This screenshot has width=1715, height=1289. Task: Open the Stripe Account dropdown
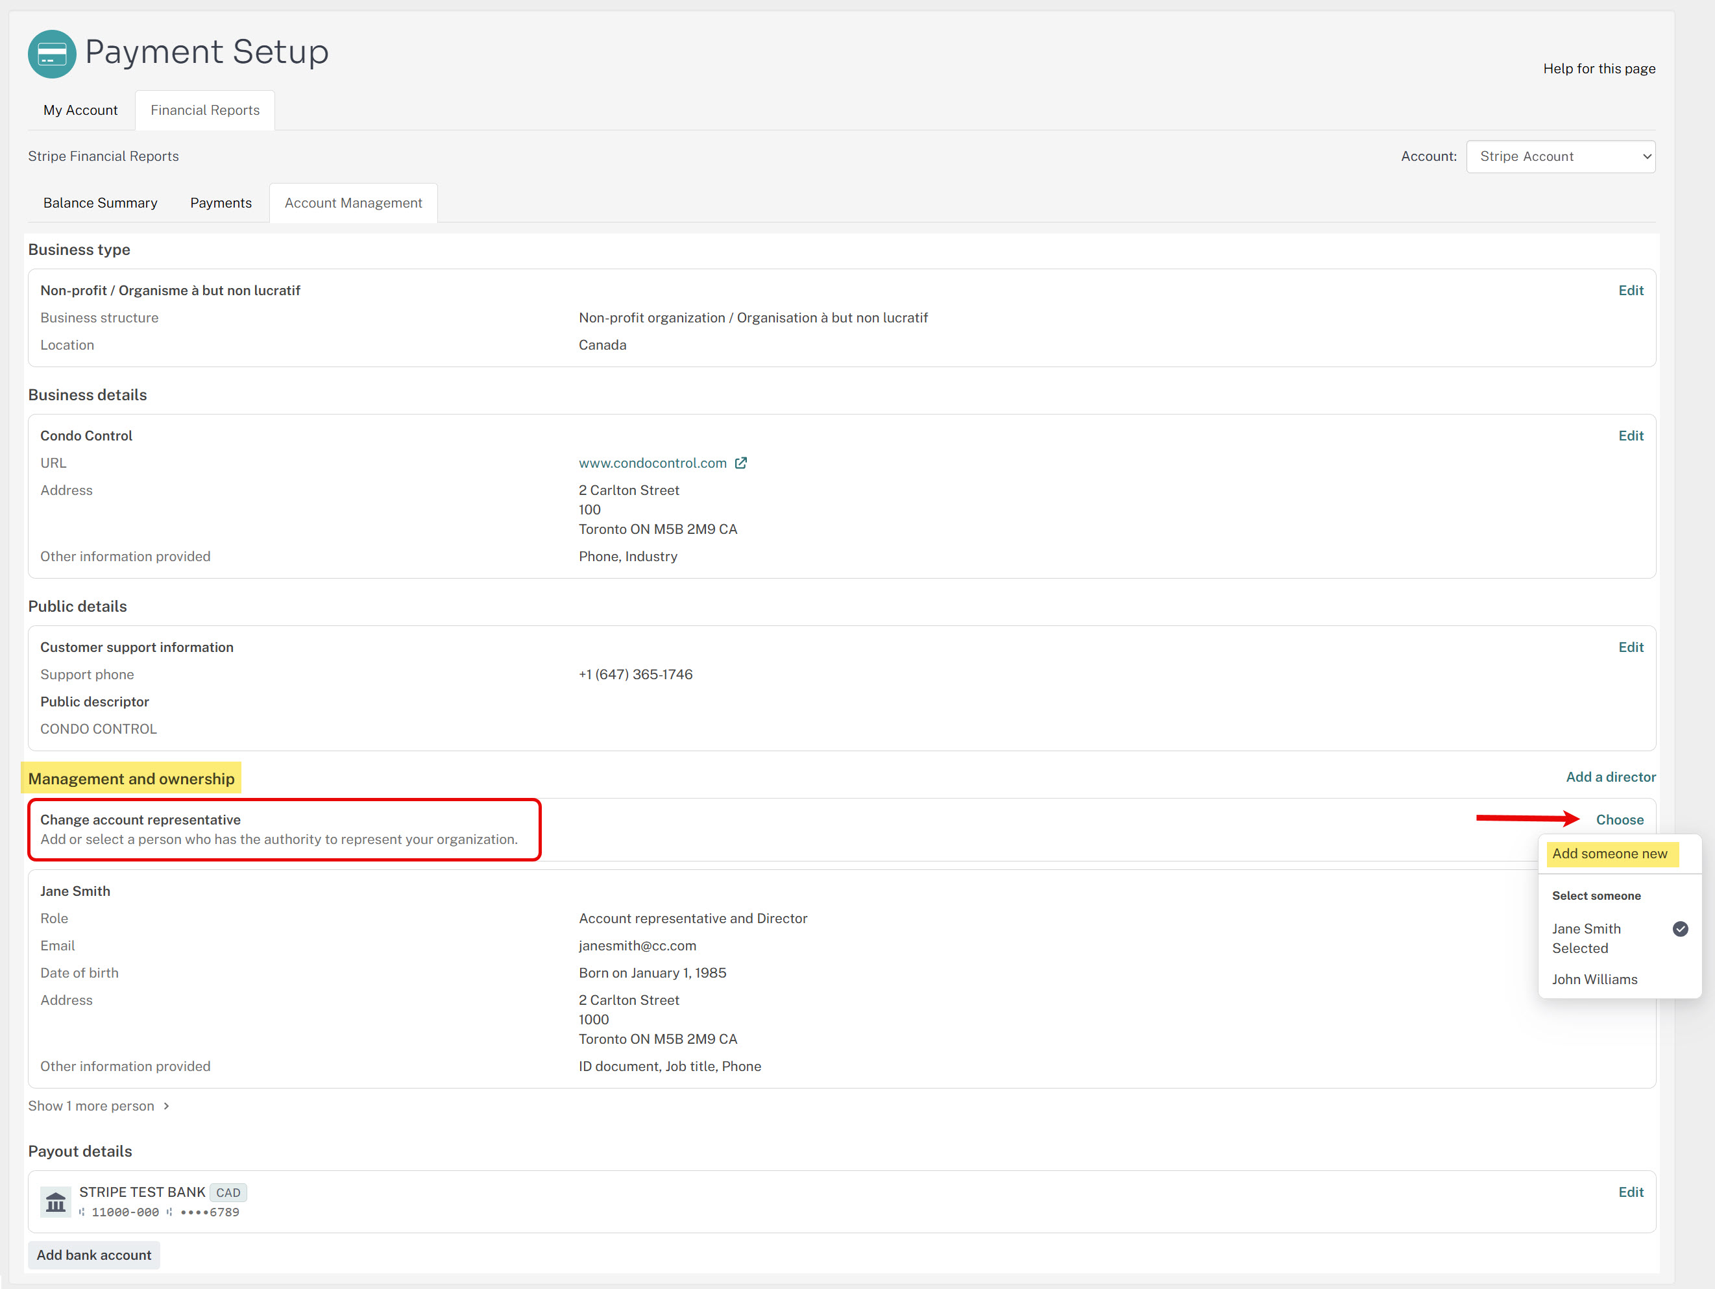coord(1560,156)
